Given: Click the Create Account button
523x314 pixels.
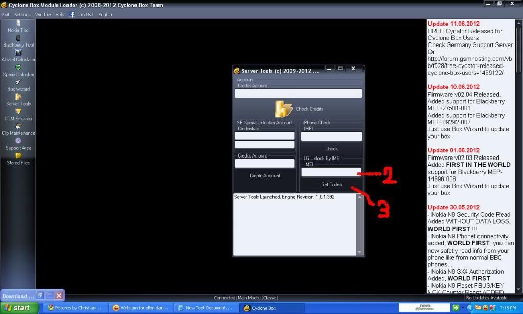Looking at the screenshot, I should tap(265, 175).
